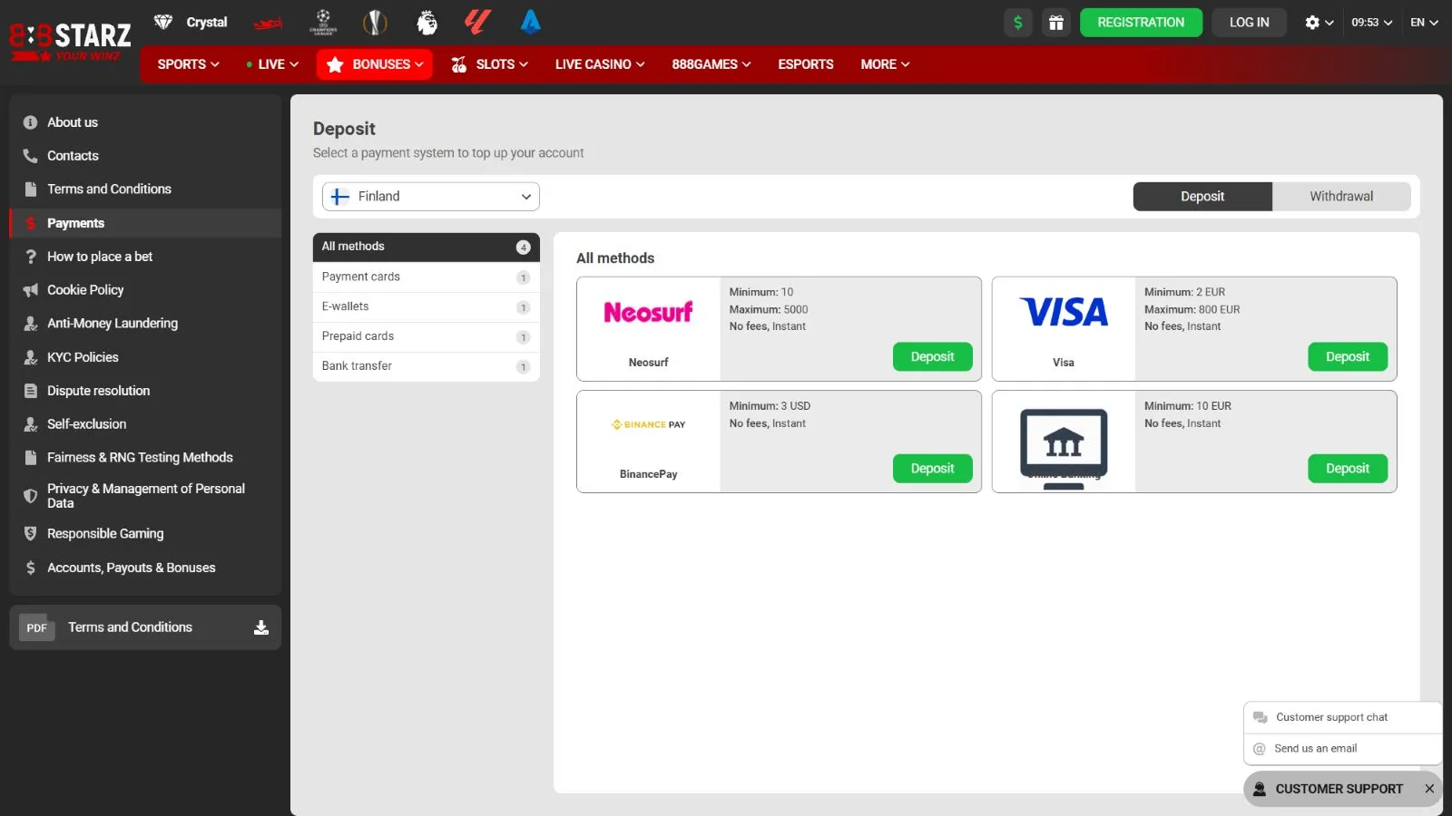Image resolution: width=1452 pixels, height=816 pixels.
Task: Open the Finland country dropdown
Action: [x=431, y=197]
